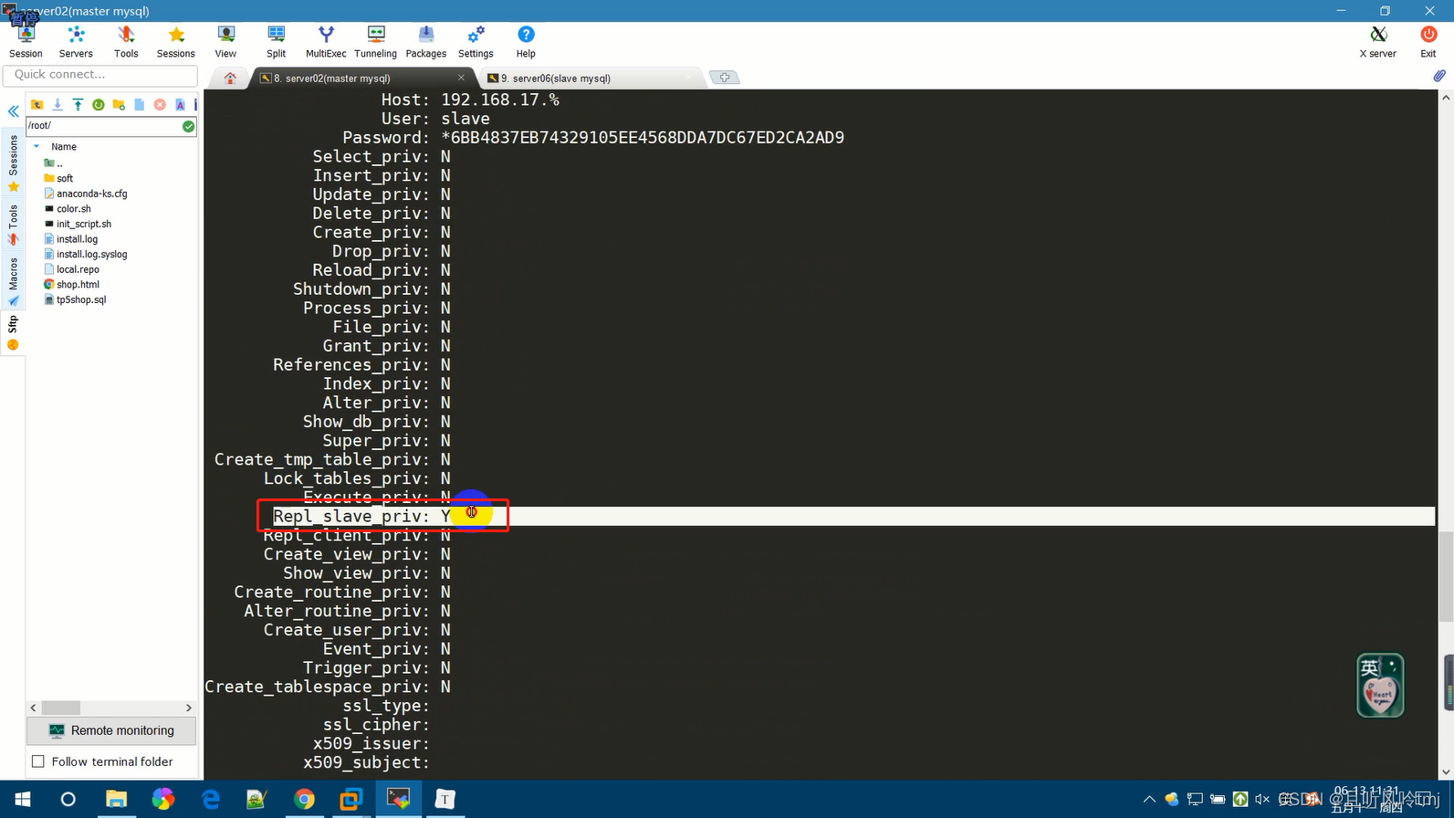The width and height of the screenshot is (1454, 818).
Task: Open the Servers toolbar button
Action: (76, 42)
